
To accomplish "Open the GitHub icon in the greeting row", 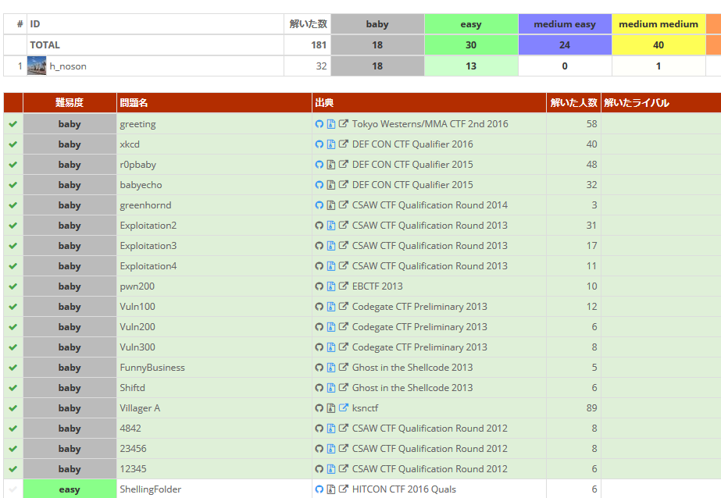I will coord(319,124).
